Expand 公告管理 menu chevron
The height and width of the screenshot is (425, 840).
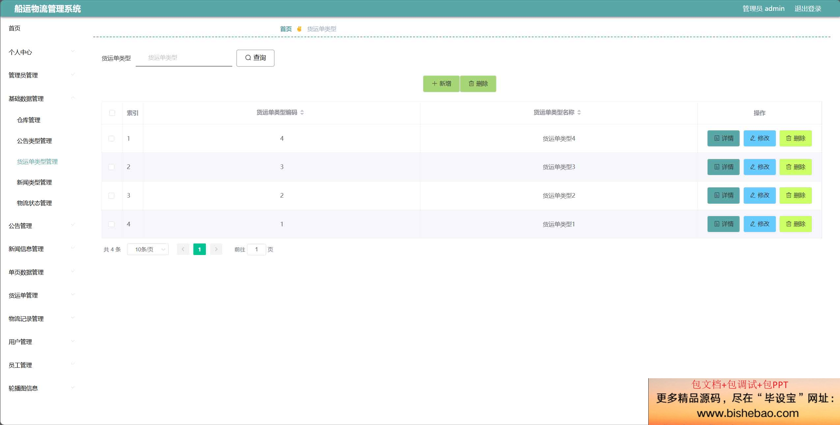[73, 225]
